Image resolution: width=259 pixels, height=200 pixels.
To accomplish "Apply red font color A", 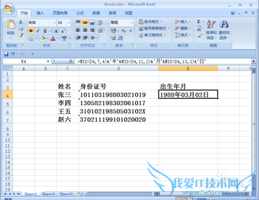I will pos(53,38).
